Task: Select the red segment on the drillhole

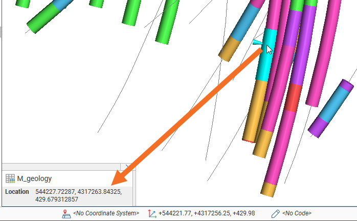Action: (x=293, y=97)
